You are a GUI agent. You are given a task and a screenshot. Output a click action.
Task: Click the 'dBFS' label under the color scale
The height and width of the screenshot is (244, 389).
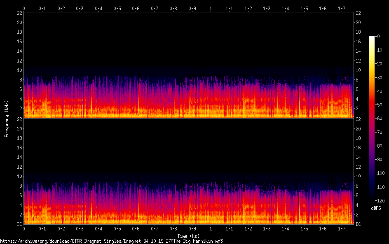point(375,209)
